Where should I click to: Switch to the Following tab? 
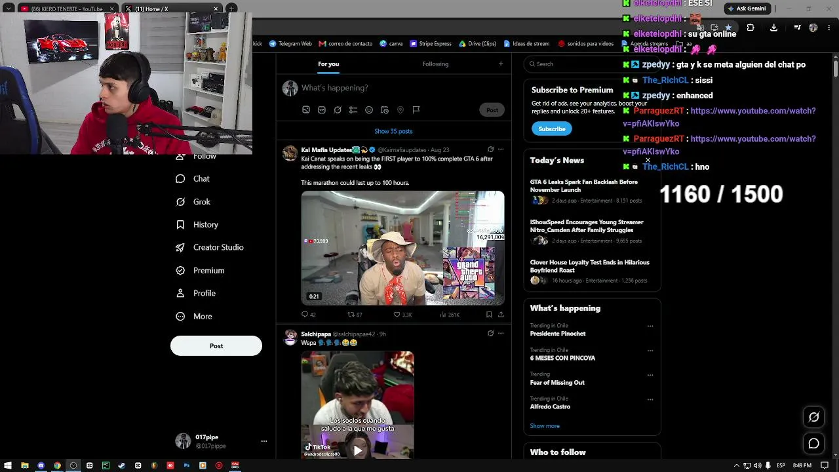pos(435,64)
